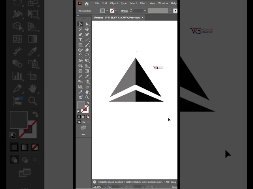Set paint mode to Color
Viewport: 253px width, 189px height.
coord(79,117)
